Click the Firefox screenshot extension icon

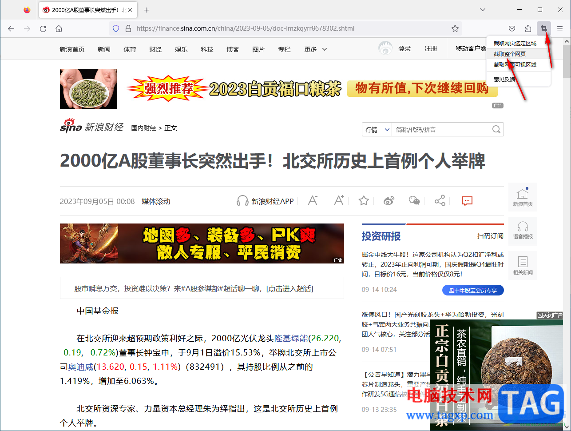[x=543, y=28]
